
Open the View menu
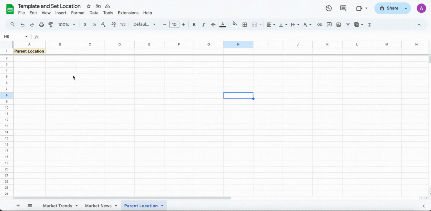(x=46, y=13)
